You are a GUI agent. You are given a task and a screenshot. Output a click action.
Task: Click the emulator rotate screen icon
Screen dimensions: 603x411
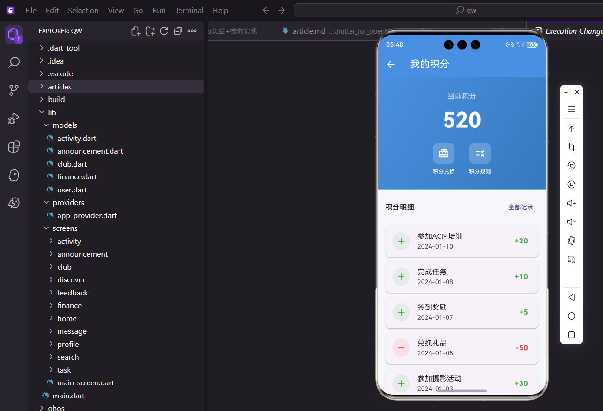coord(572,241)
